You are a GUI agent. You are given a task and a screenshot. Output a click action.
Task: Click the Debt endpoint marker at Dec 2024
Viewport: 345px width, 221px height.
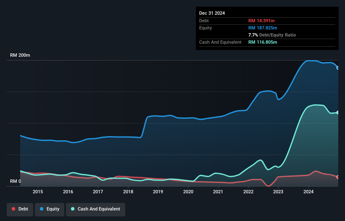click(338, 177)
